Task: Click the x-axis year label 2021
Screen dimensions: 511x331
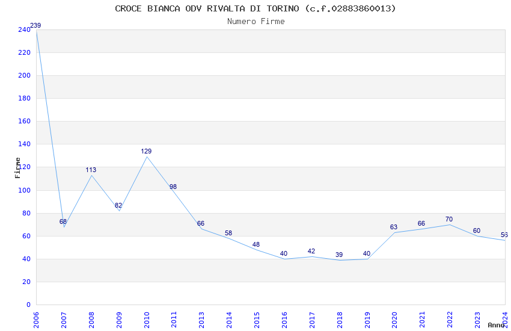Action: [423, 320]
